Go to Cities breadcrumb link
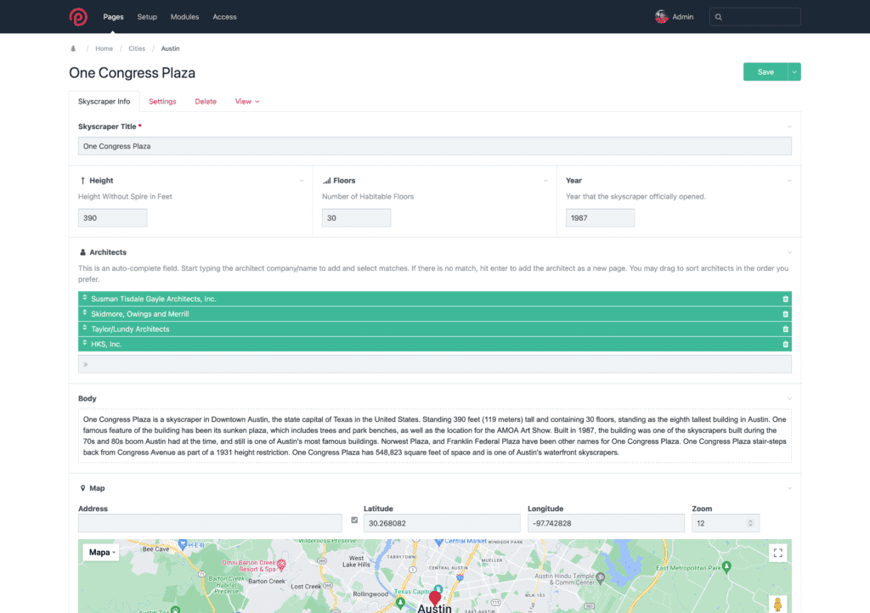Image resolution: width=870 pixels, height=613 pixels. (137, 48)
